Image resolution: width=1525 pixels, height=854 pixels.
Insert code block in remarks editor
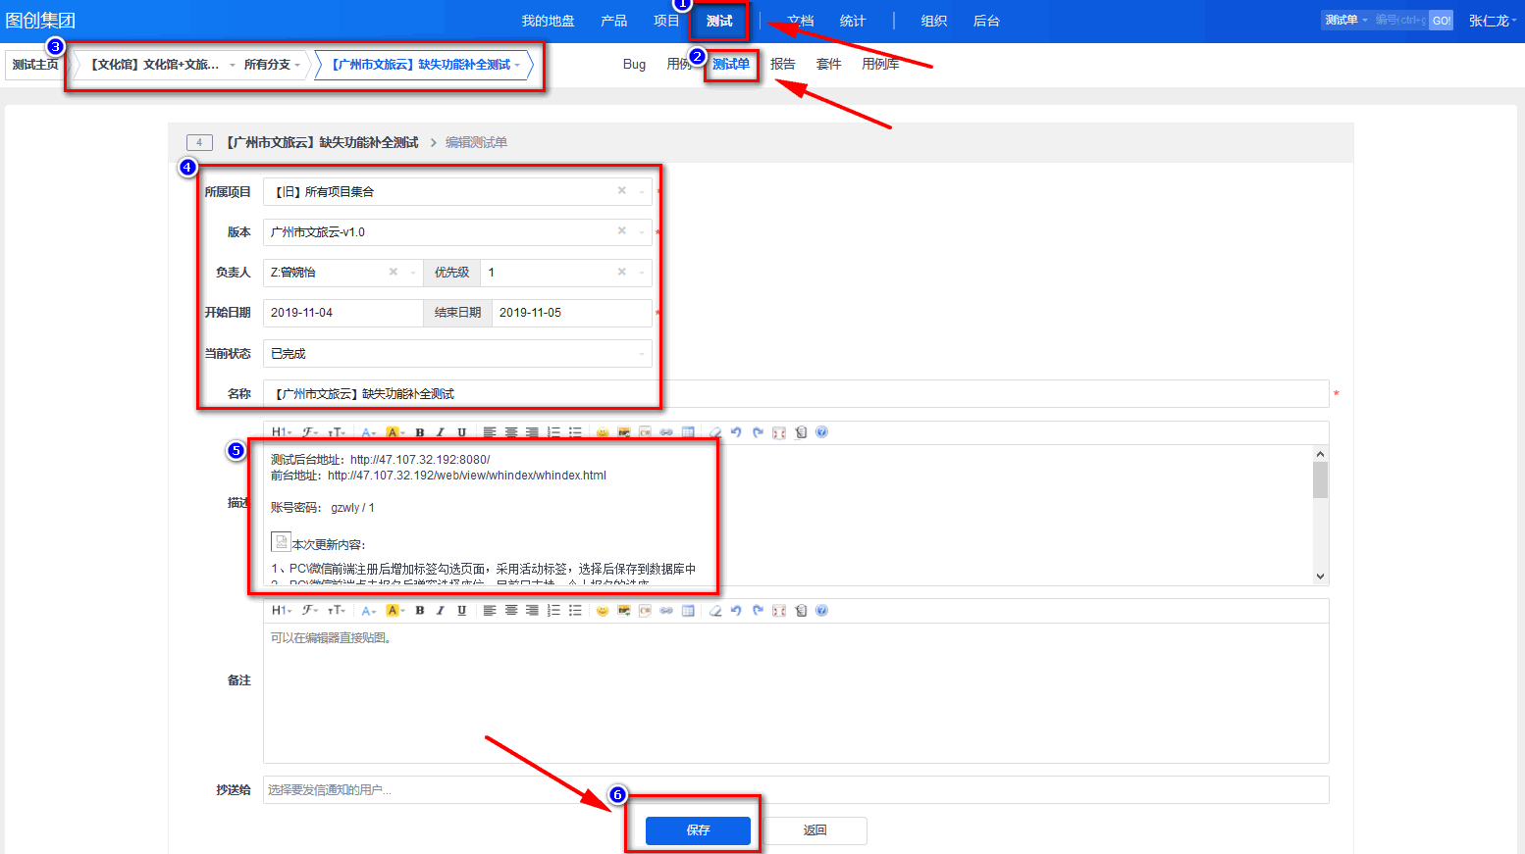pyautogui.click(x=645, y=611)
